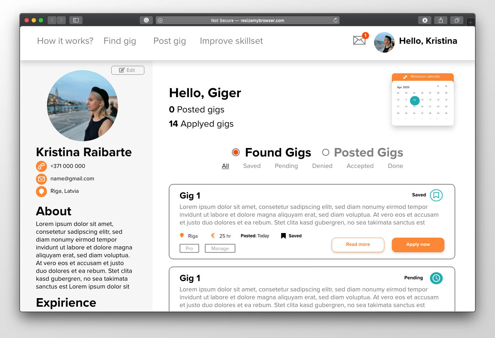Click the Edit profile button
The image size is (495, 338).
point(128,70)
